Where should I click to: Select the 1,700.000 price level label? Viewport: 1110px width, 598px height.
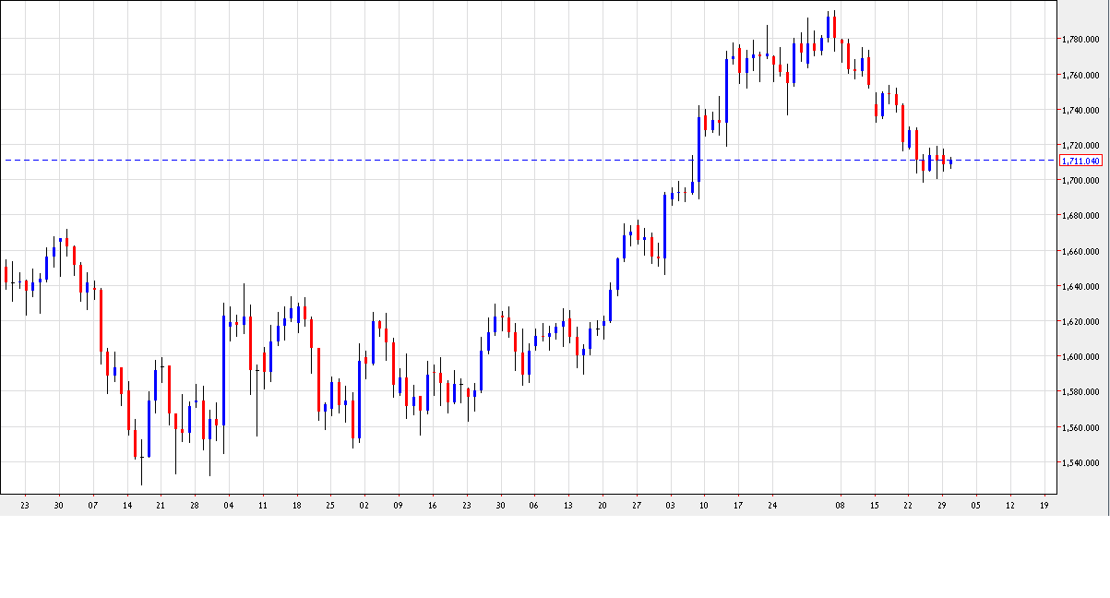tap(1080, 181)
